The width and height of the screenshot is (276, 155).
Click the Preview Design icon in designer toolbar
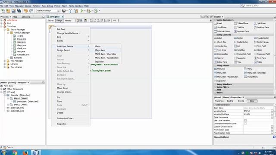(x=85, y=21)
